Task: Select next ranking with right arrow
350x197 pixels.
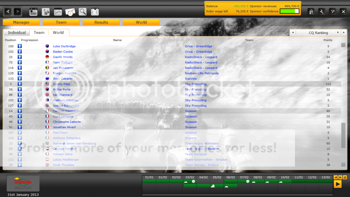Action: (x=344, y=33)
